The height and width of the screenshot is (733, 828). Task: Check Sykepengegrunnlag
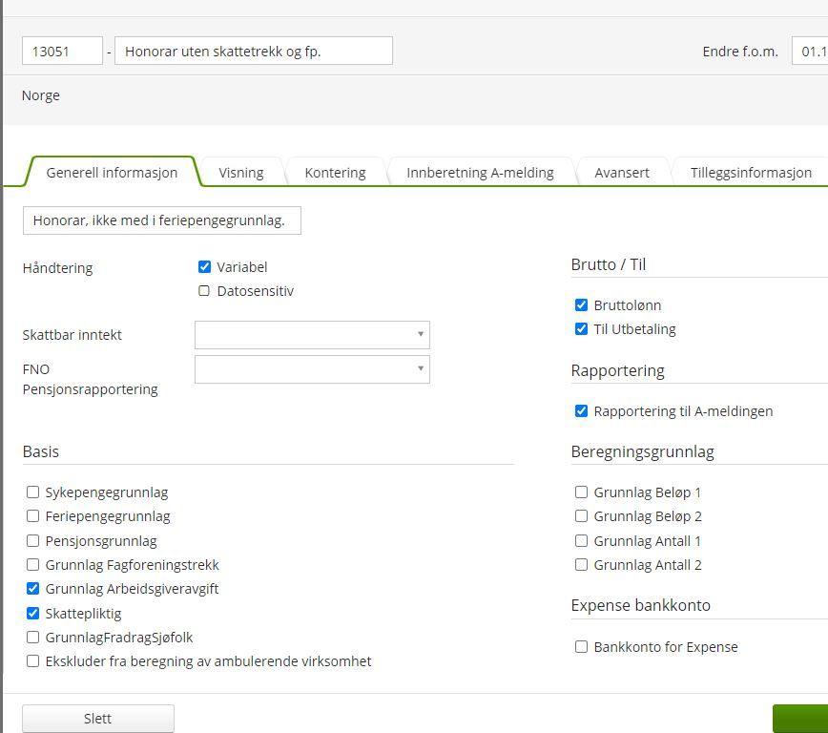coord(32,492)
